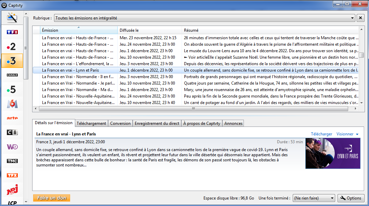Viewport: 369px width, 206px height.
Task: Sort by the Résumé column header
Action: (x=270, y=30)
